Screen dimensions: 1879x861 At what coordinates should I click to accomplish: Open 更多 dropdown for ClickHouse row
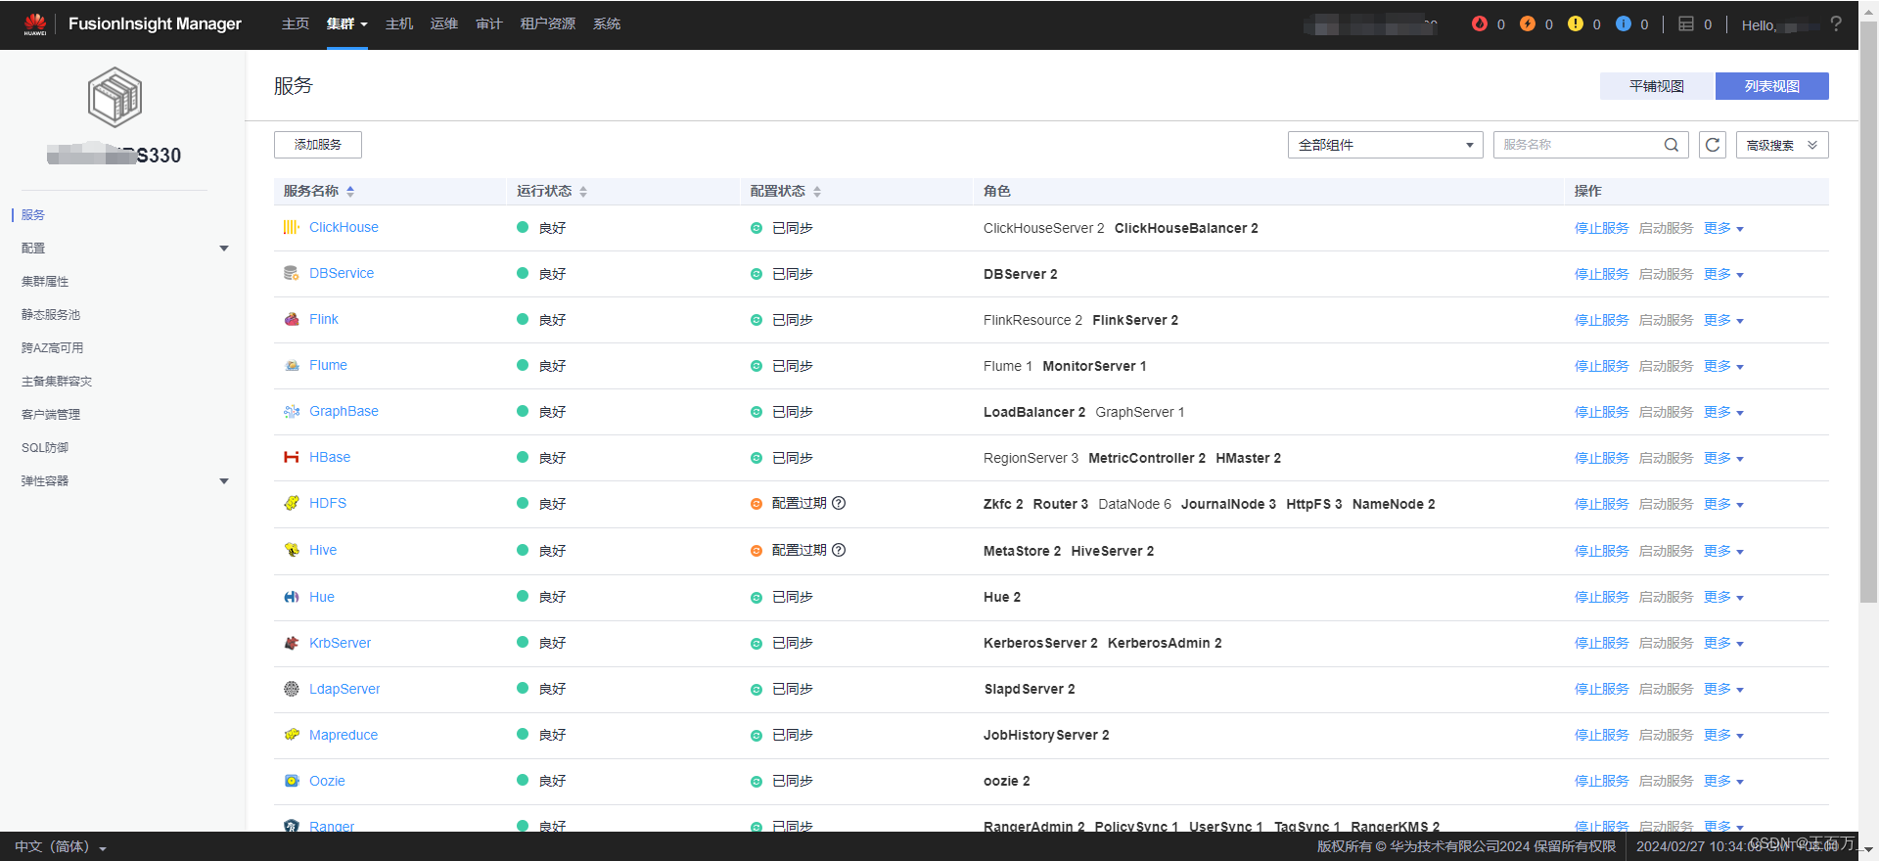pos(1723,228)
